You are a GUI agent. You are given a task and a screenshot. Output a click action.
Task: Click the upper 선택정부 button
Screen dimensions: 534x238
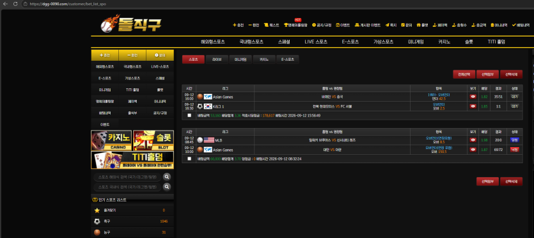coord(487,74)
